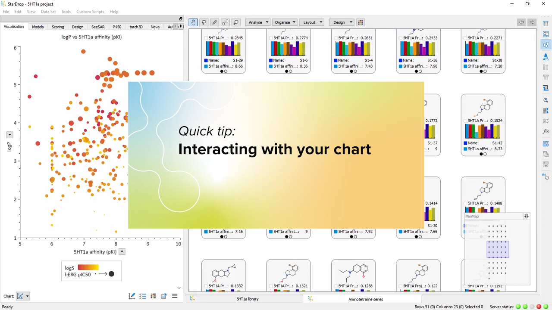
Task: Open the Layout dropdown
Action: [x=311, y=22]
